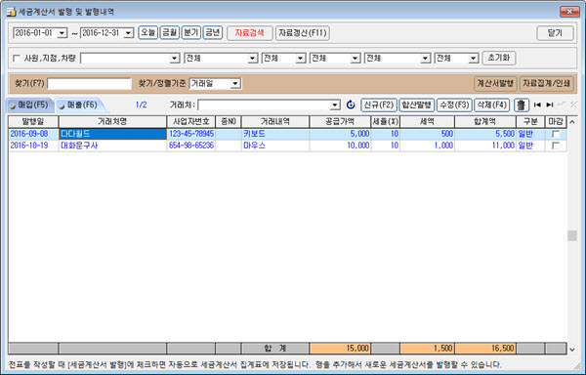Click the grayed checkmark confirm icon
This screenshot has width=586, height=375.
click(x=562, y=104)
